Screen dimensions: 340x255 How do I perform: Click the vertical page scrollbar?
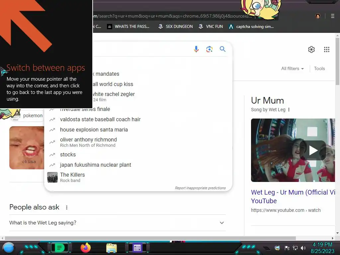(337, 61)
